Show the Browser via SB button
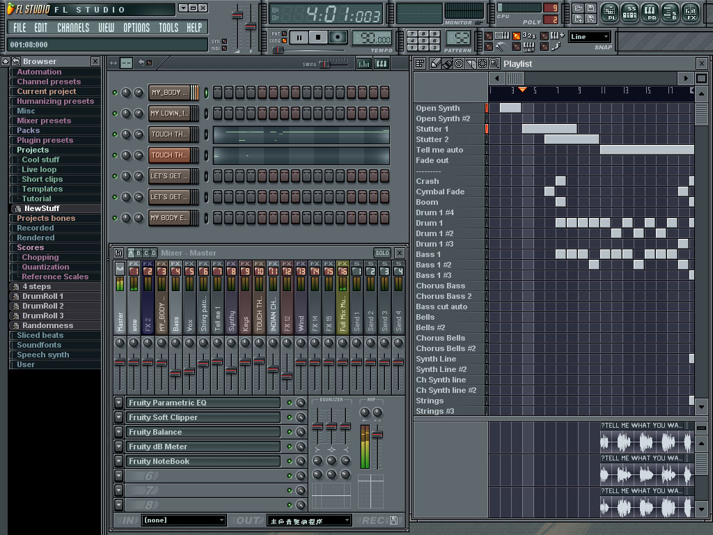This screenshot has height=535, width=713. click(x=671, y=13)
